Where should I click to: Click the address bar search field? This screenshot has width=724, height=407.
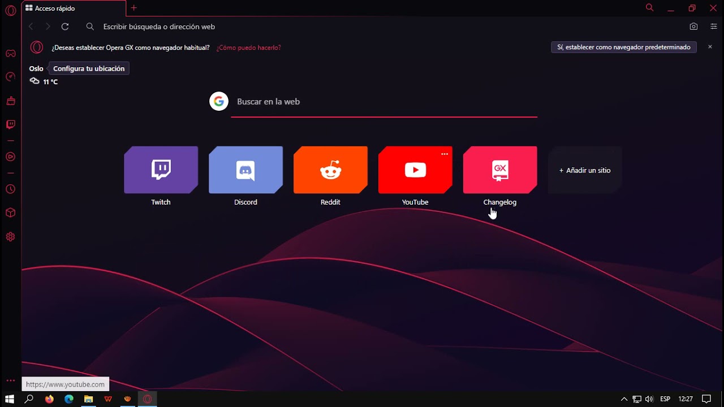[x=385, y=27]
